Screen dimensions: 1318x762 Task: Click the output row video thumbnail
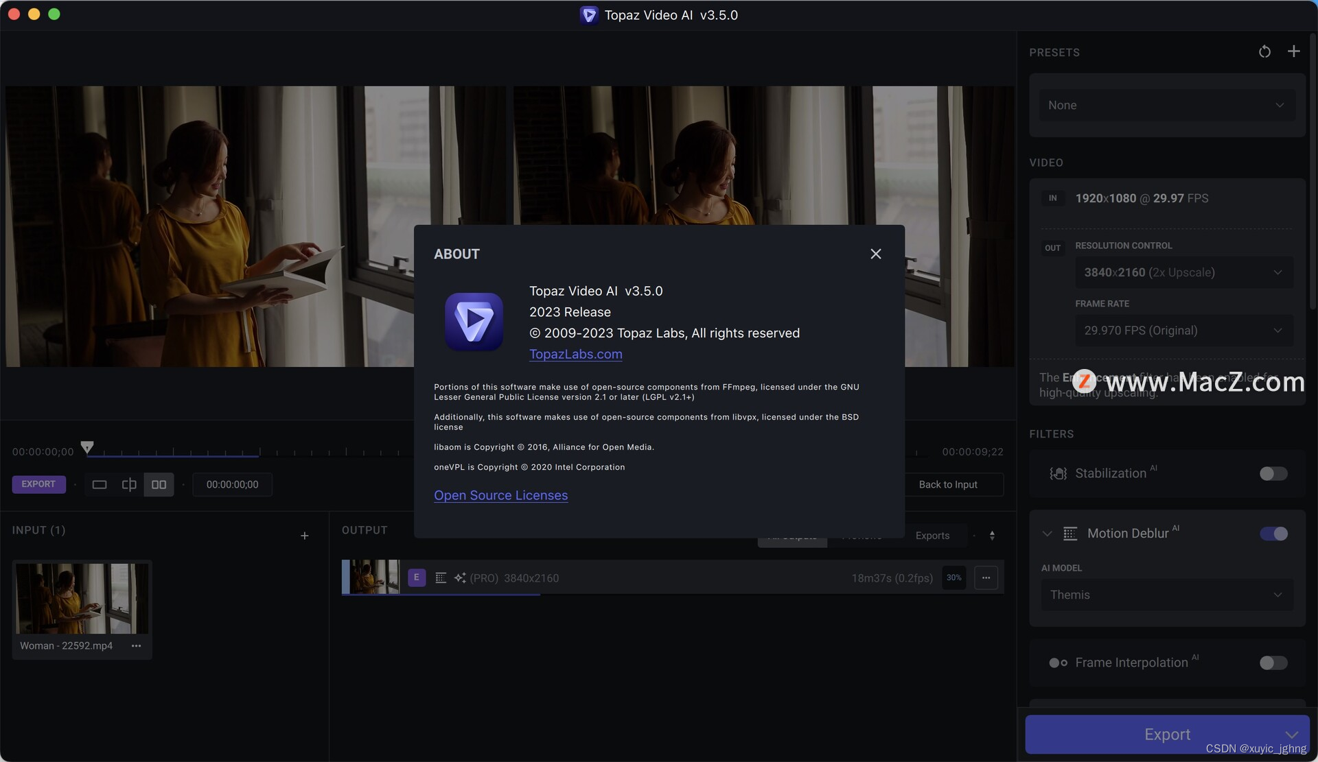coord(374,577)
